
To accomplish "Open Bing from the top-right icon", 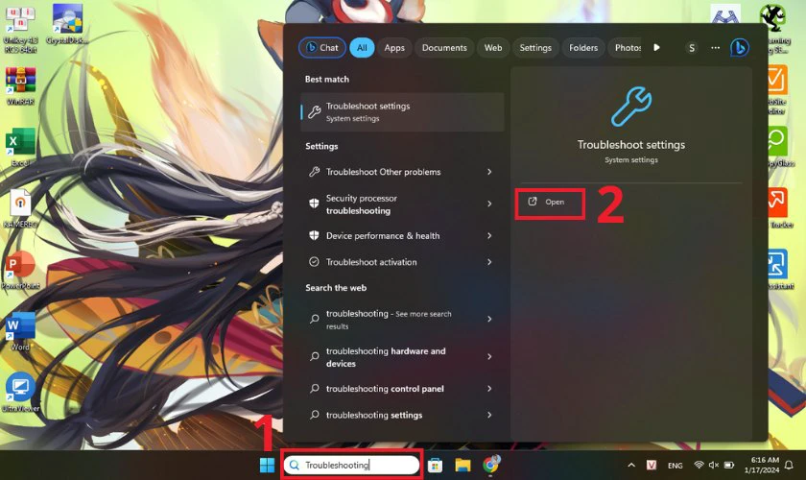I will (739, 48).
